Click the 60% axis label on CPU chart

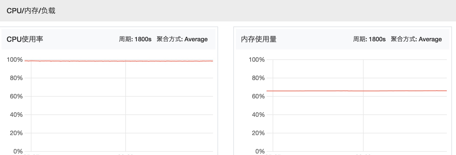[x=16, y=96]
